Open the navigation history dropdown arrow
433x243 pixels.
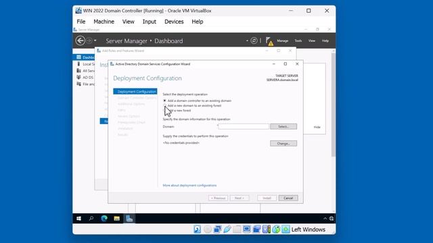[95, 40]
